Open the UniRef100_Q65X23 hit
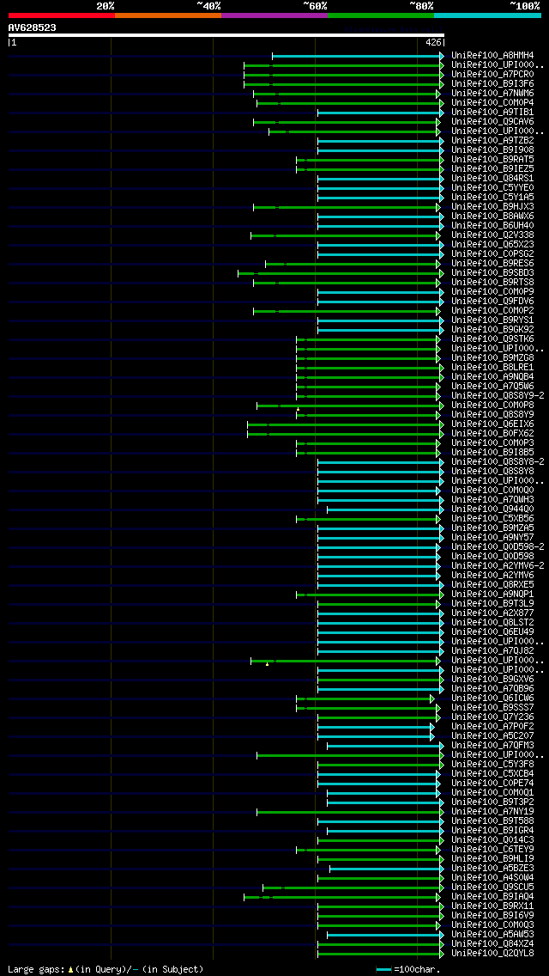 pos(492,245)
